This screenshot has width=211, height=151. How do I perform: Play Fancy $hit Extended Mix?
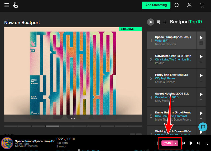[x=201, y=75]
